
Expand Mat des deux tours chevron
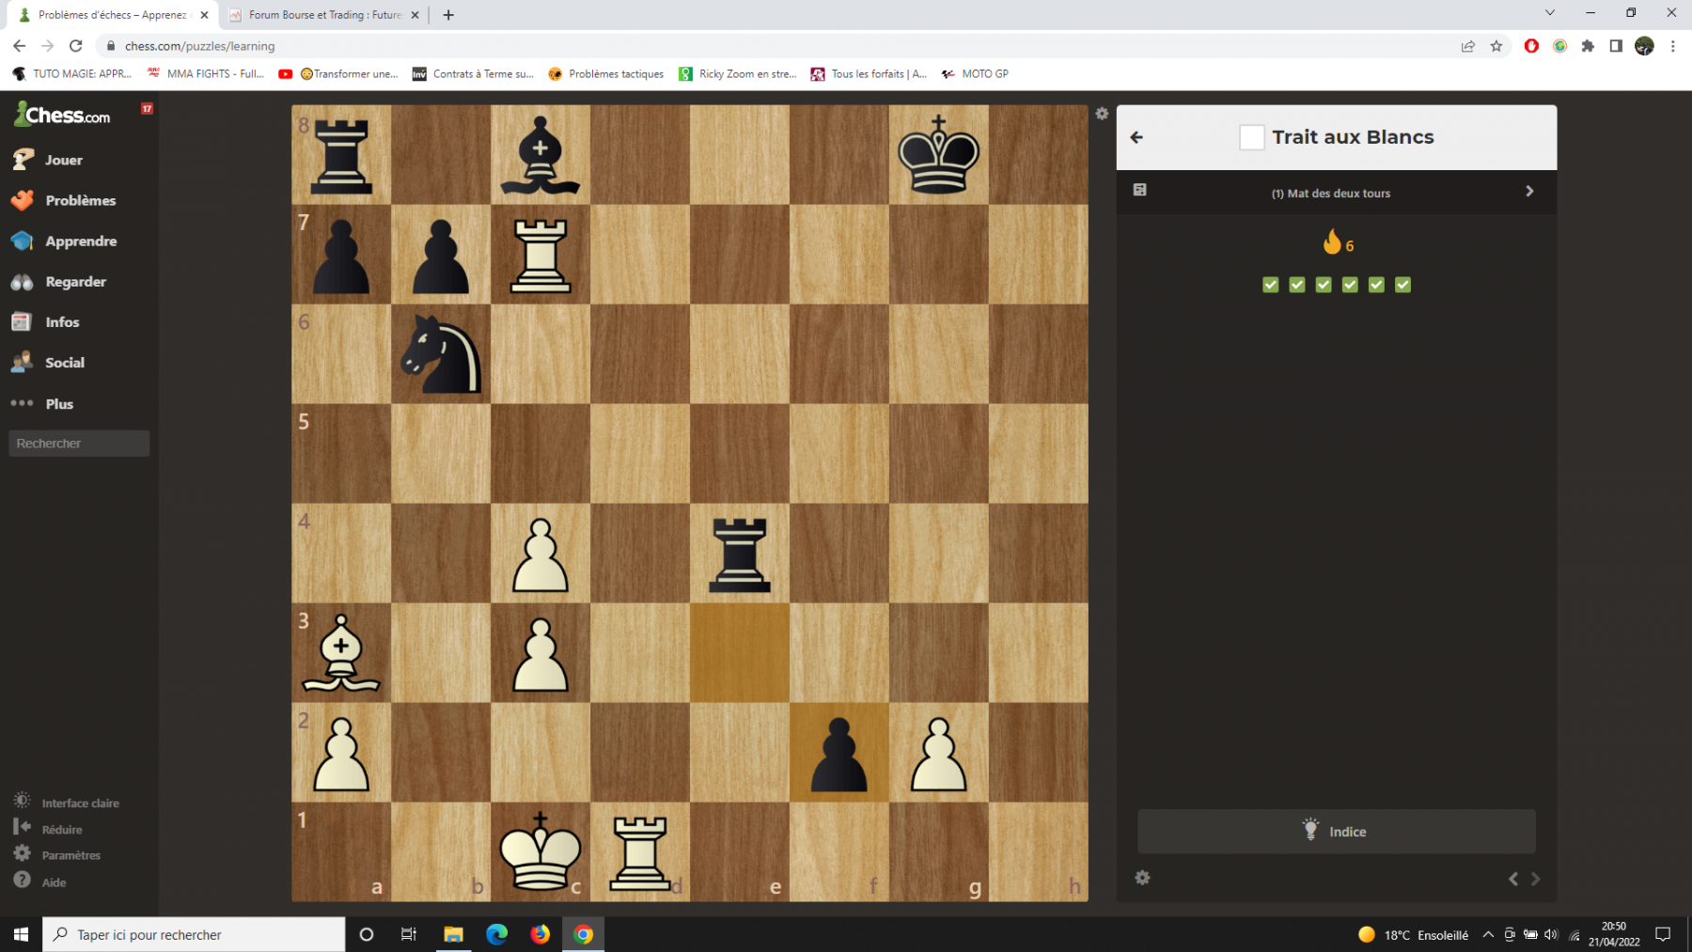point(1529,191)
